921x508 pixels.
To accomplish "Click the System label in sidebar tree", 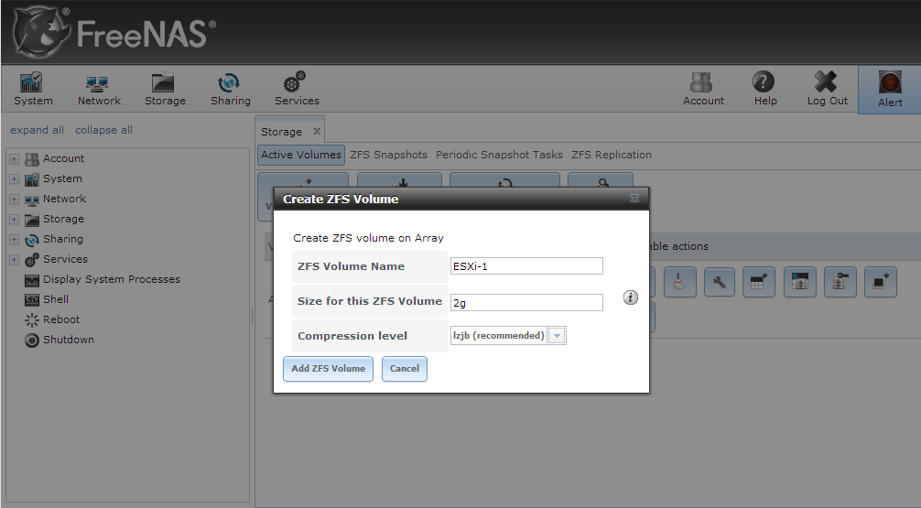I will pos(62,178).
